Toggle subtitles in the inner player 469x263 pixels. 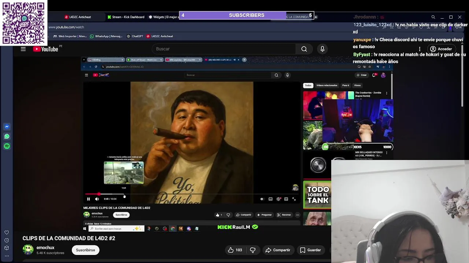[x=270, y=199]
